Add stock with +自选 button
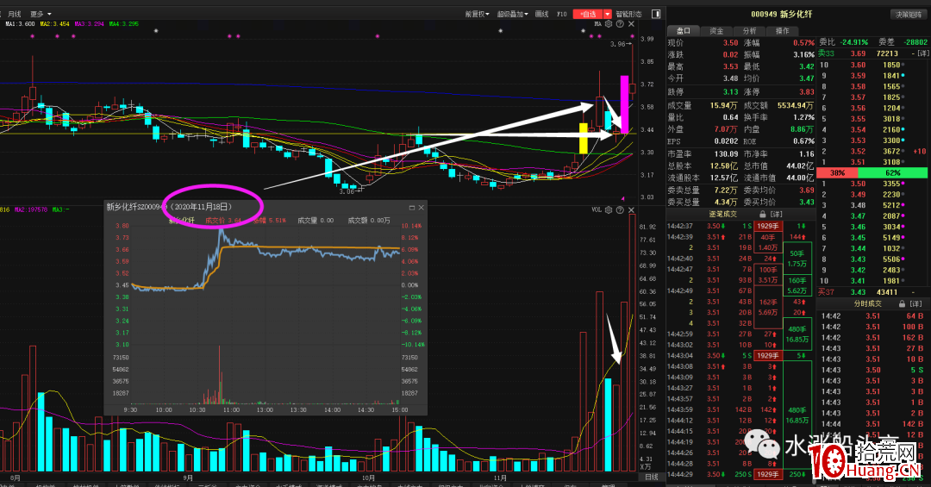931x487 pixels. [588, 14]
